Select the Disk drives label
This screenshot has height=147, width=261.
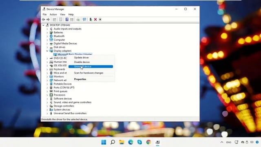click(60, 47)
